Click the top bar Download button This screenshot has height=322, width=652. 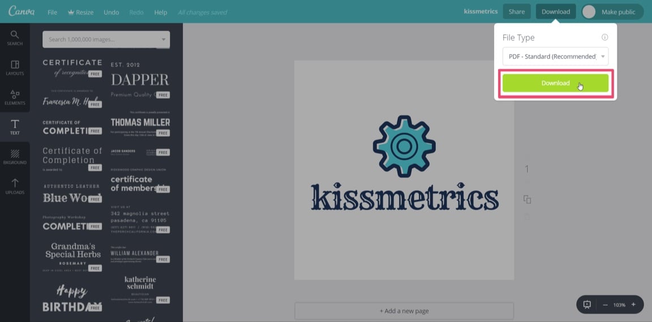[x=556, y=12]
